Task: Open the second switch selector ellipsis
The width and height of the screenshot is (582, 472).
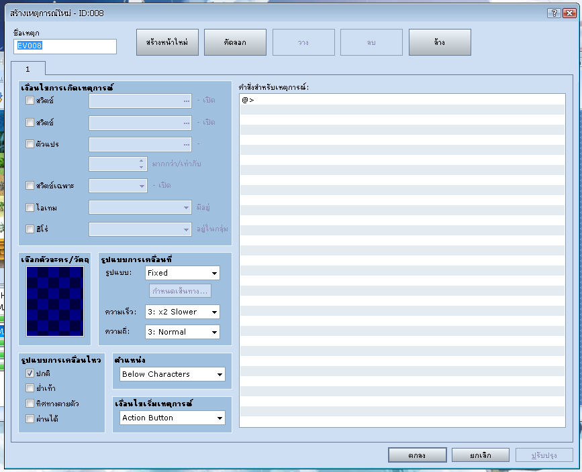Action: point(187,123)
